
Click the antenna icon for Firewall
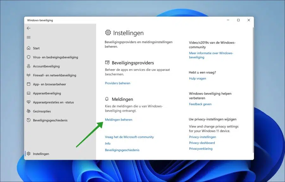(x=28, y=75)
